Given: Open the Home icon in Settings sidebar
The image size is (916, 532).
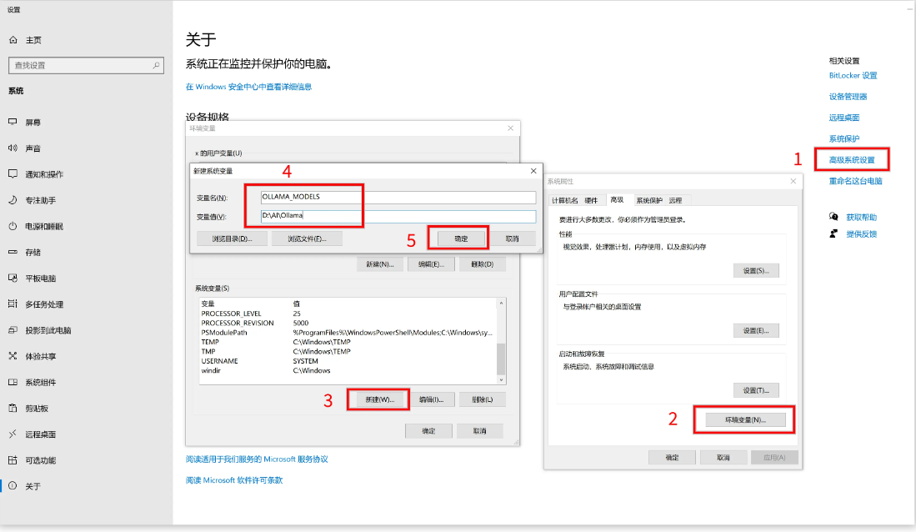Looking at the screenshot, I should point(13,40).
